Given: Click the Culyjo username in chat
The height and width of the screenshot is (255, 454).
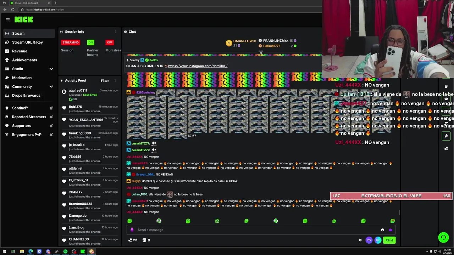Looking at the screenshot, I should point(136,181).
